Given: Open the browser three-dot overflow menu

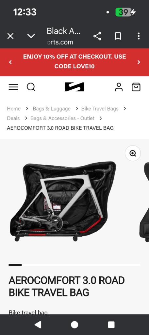Looking at the screenshot, I should coord(139,36).
